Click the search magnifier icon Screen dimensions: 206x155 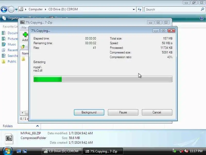(x=202, y=9)
